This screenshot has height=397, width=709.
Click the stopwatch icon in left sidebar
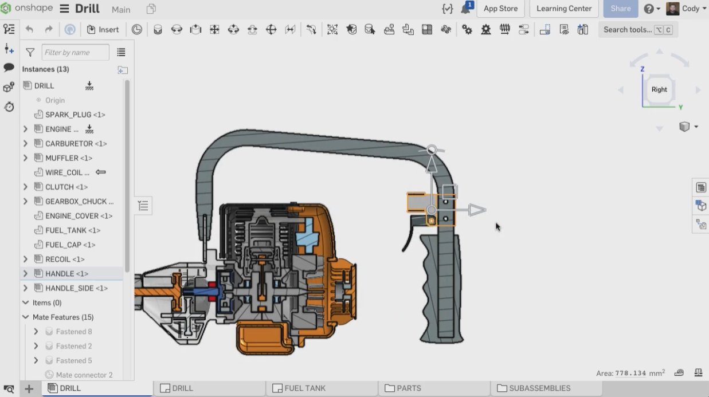9,107
